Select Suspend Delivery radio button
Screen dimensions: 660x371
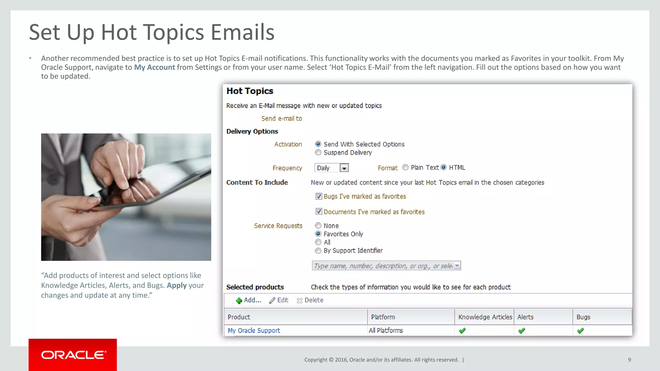point(318,152)
